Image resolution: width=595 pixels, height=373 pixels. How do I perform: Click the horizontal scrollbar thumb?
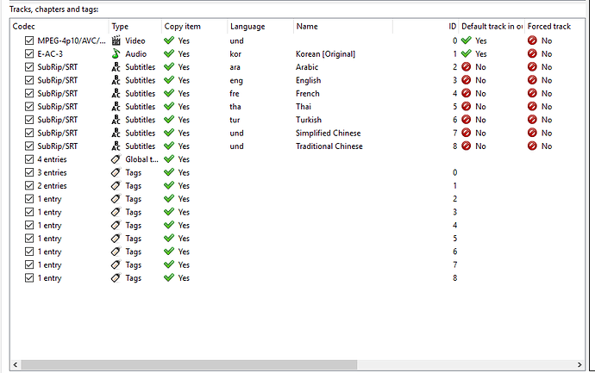(x=189, y=364)
